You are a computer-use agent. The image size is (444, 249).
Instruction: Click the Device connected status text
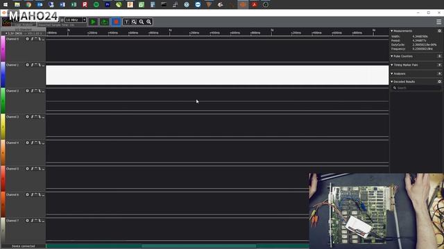[23, 246]
